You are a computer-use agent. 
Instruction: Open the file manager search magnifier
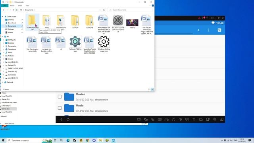coord(219,30)
